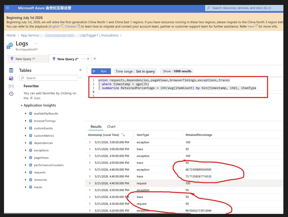Open the Invocations breadcrumb link

109,35
